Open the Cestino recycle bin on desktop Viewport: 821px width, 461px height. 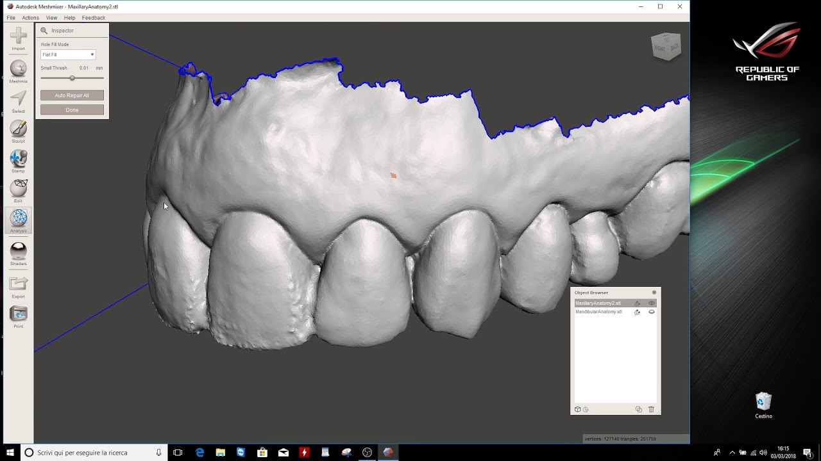(763, 406)
